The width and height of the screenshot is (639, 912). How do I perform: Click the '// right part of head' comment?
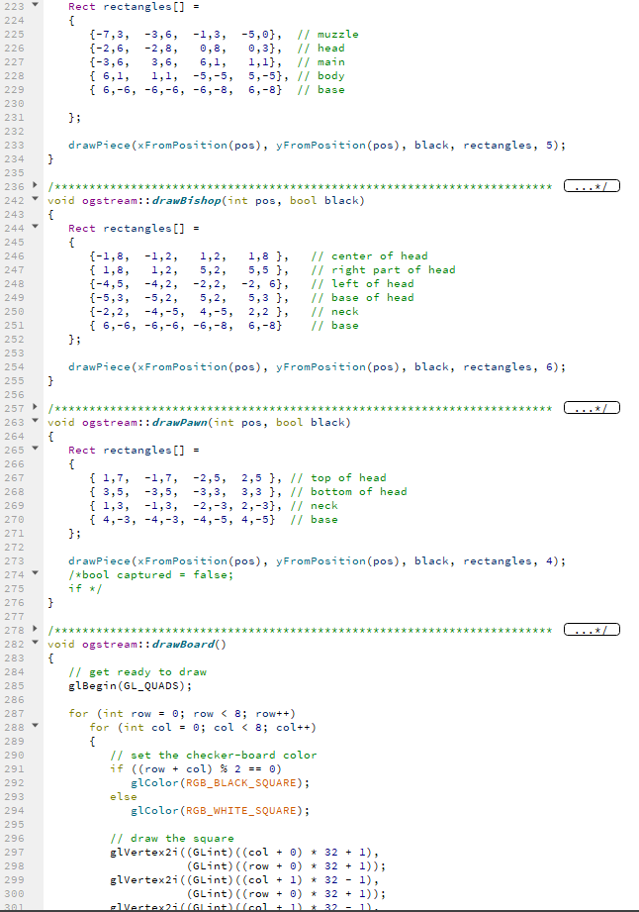coord(384,270)
